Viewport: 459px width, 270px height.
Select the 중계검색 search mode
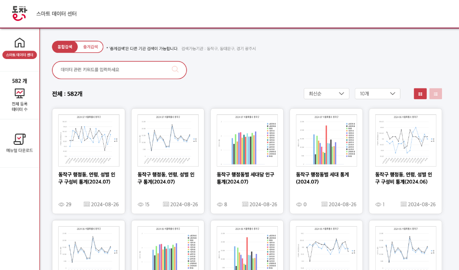tap(90, 47)
